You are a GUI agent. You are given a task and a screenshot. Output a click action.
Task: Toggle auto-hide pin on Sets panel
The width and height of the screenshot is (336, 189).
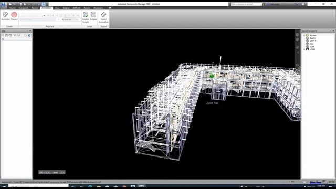coord(27,31)
